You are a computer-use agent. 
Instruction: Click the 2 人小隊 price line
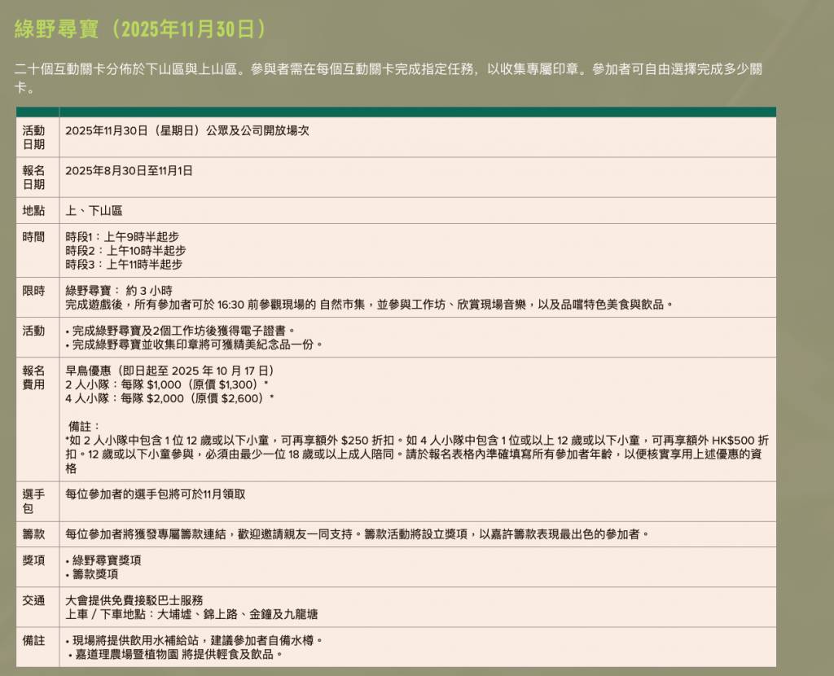click(166, 384)
